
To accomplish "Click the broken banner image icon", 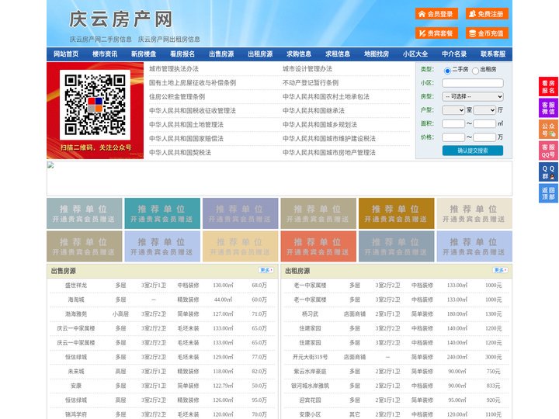I will click(x=50, y=165).
